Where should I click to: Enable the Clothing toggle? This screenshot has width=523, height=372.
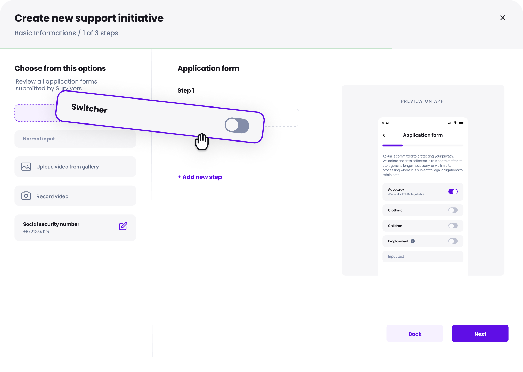click(453, 210)
